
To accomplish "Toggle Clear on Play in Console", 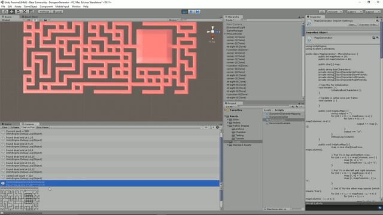I will [28, 127].
